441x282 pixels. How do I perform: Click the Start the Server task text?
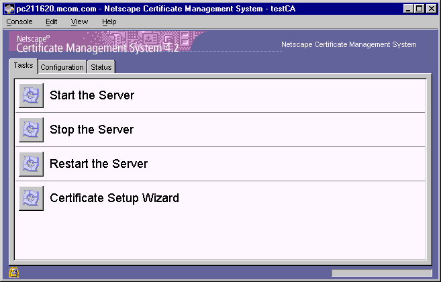[x=92, y=95]
